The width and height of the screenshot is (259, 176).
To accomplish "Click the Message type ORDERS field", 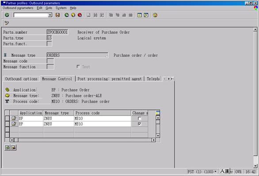I will tap(77, 55).
